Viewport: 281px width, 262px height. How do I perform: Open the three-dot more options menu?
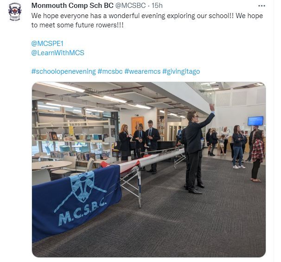tap(262, 6)
